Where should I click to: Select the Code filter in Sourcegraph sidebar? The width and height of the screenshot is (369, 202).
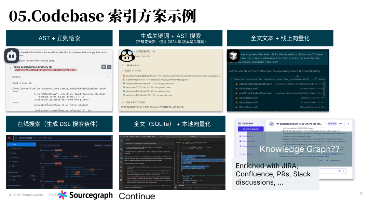point(22,144)
